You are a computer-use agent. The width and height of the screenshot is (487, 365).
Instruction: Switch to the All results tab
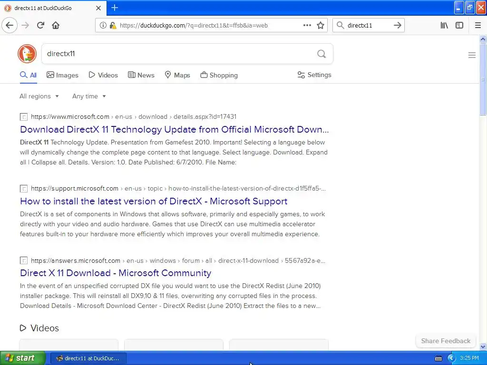pos(28,75)
